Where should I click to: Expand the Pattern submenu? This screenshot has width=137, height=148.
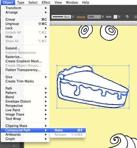[x=25, y=93]
